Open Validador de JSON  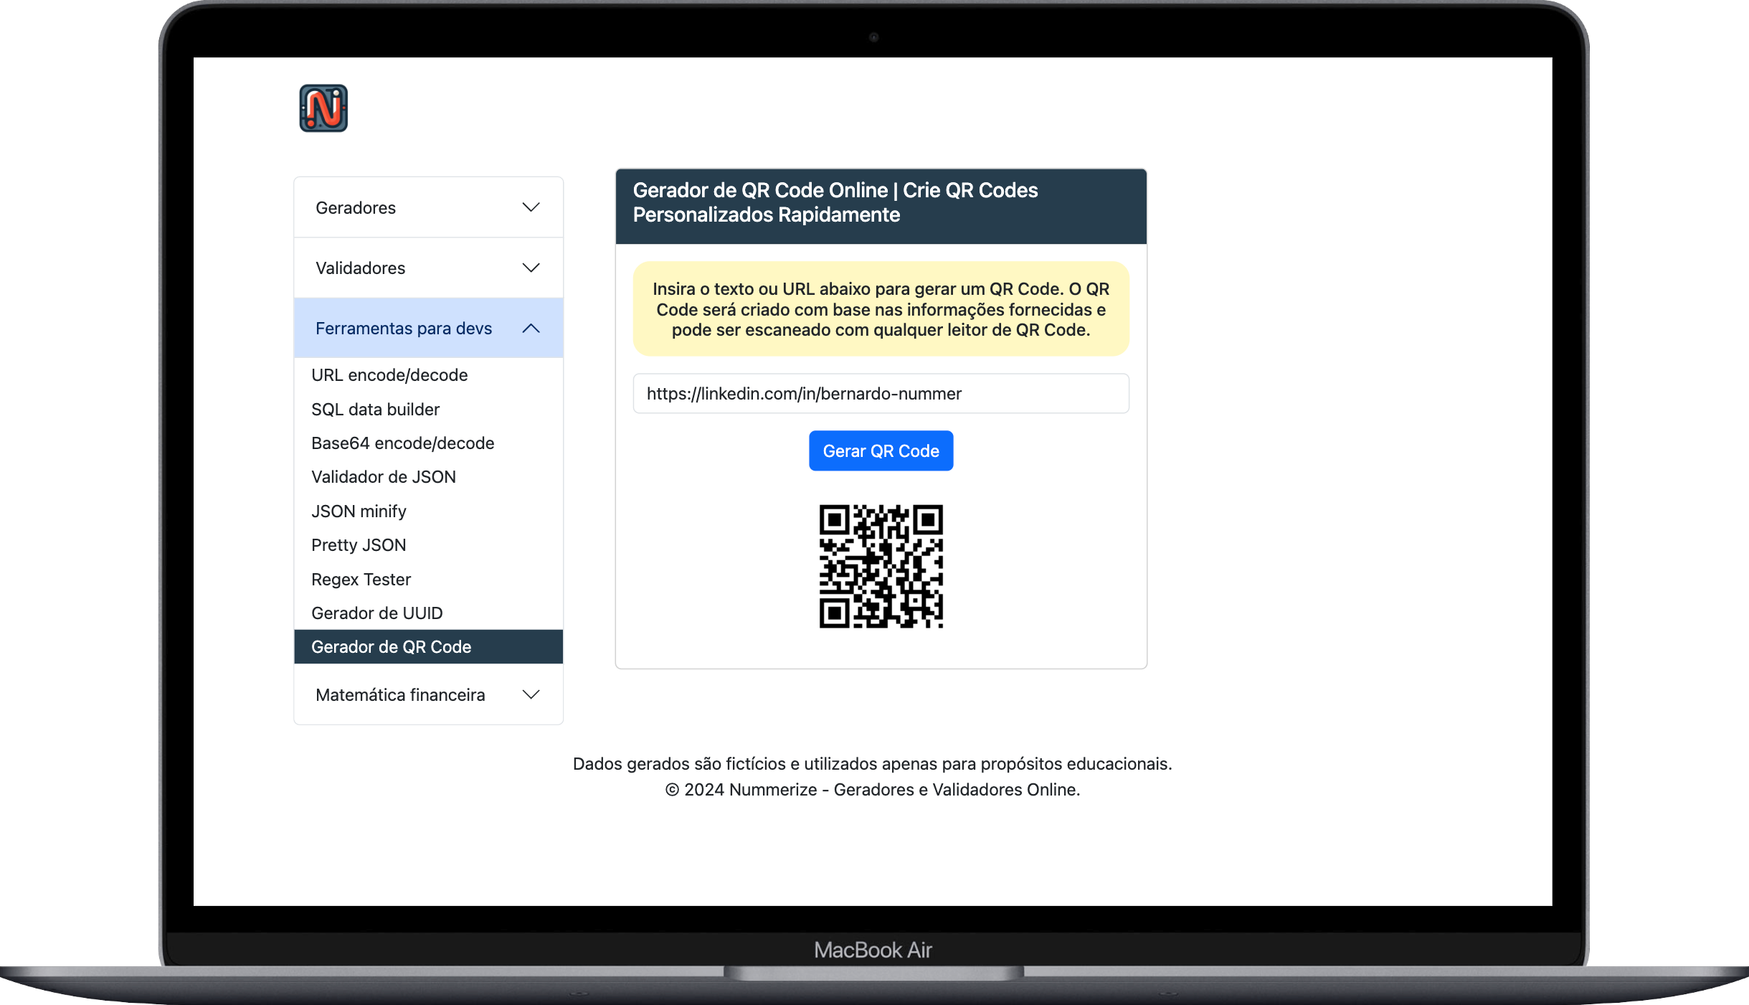click(384, 477)
